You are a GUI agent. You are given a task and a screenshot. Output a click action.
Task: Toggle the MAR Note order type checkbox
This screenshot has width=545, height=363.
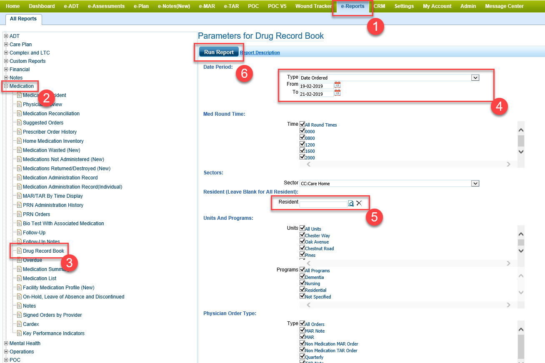tap(302, 330)
